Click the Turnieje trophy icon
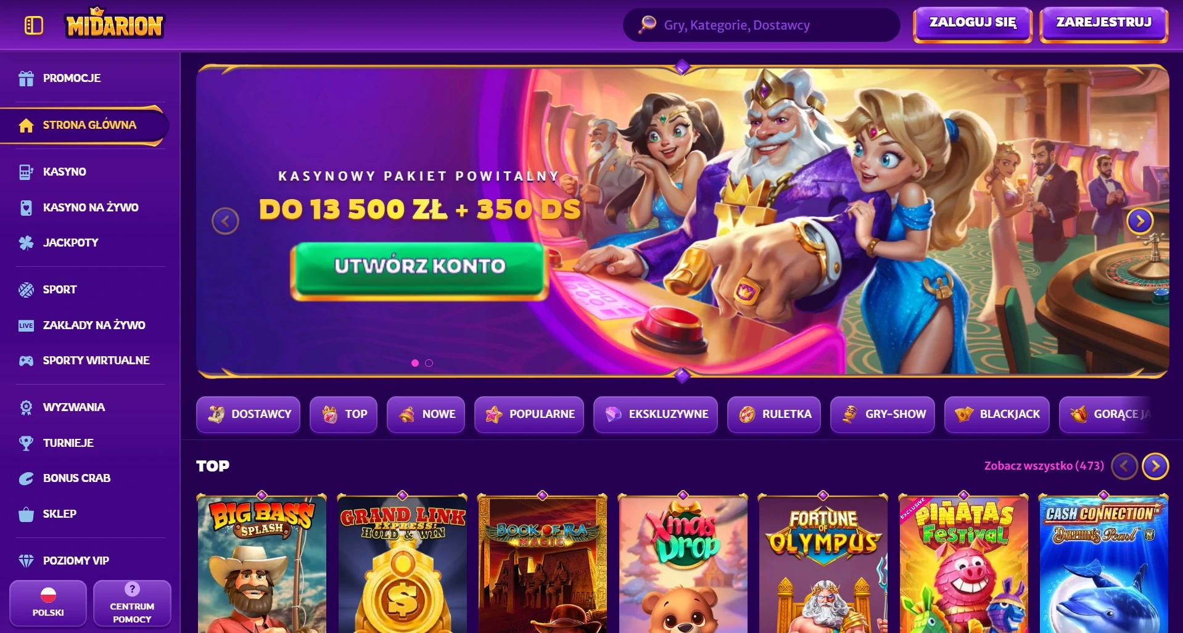Viewport: 1183px width, 633px height. pos(26,443)
